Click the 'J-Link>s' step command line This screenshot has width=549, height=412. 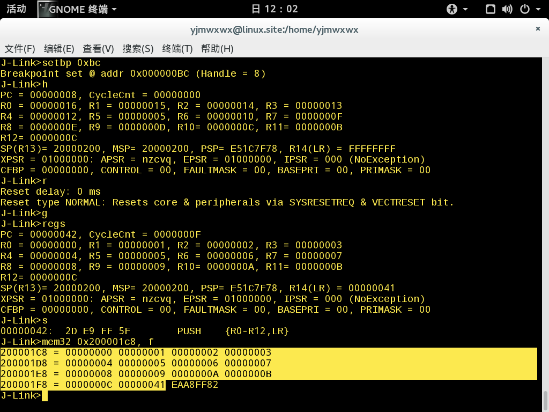[x=24, y=320]
